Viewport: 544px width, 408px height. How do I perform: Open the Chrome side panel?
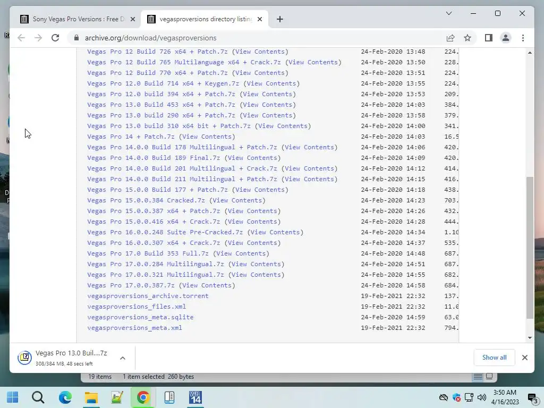(489, 38)
